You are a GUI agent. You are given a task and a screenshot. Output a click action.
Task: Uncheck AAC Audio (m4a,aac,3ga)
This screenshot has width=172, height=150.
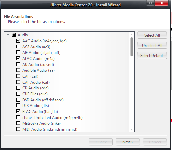tap(18, 41)
